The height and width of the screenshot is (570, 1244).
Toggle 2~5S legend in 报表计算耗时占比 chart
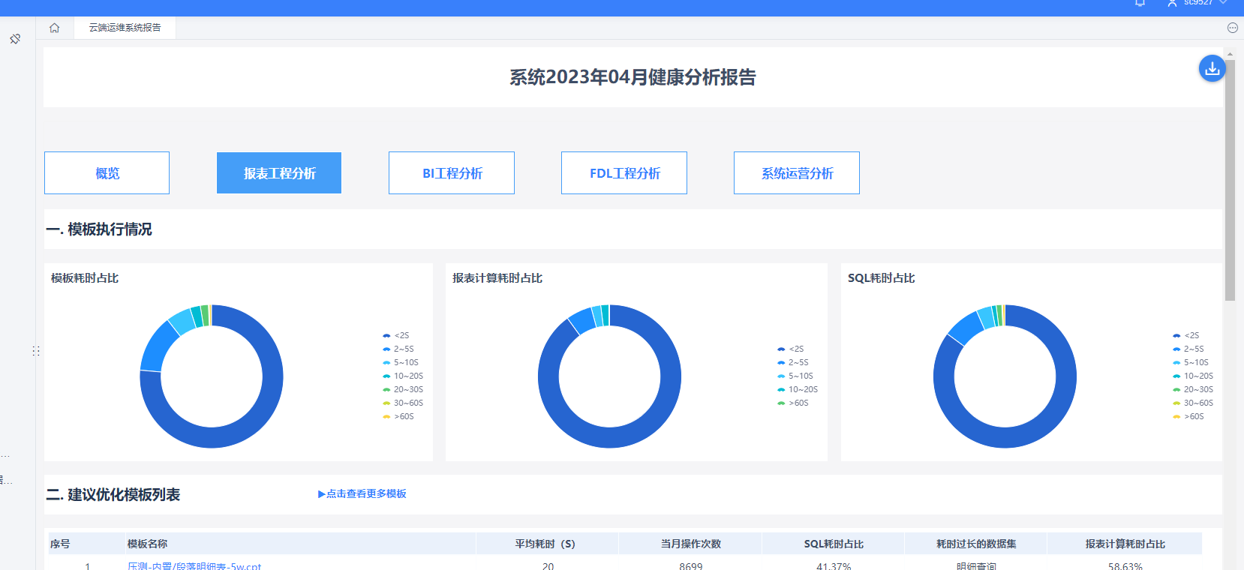point(793,362)
